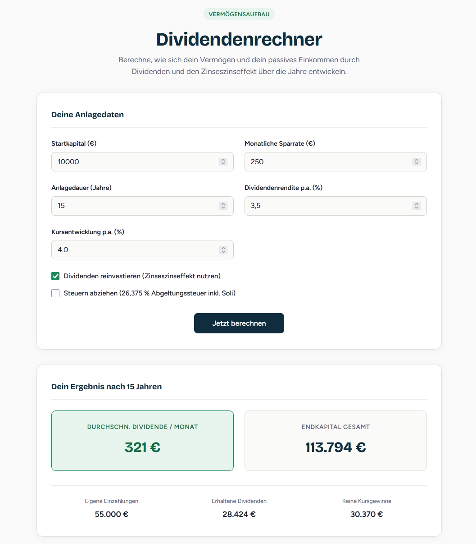476x544 pixels.
Task: Decrease Kursentwicklung with the down arrow
Action: coord(223,252)
